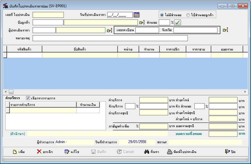Click the ราคาขาย column header
251x164 pixels.
[x=198, y=49]
